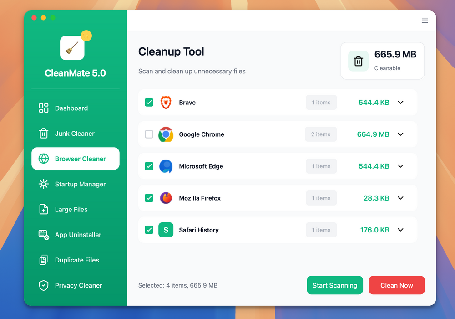
Task: Click the '1 items' badge in Edge row
Action: click(321, 166)
